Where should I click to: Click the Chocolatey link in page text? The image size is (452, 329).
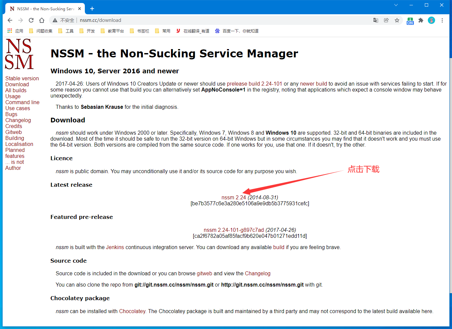pyautogui.click(x=132, y=311)
